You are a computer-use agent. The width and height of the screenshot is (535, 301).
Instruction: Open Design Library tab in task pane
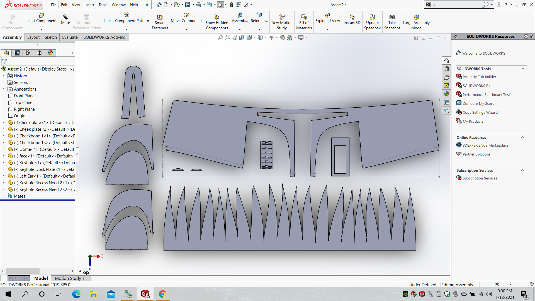click(x=447, y=69)
